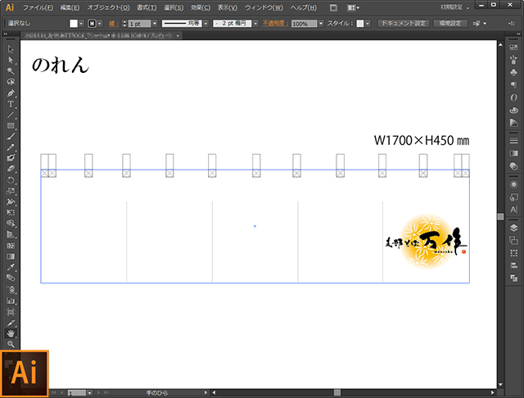Open the Arrange Documents dropdown
Viewport: 524px width, 398px height.
(x=353, y=7)
